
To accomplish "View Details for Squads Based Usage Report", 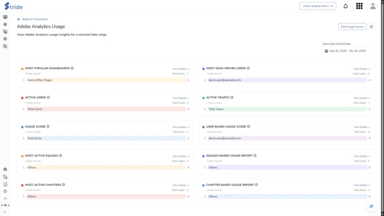I will click(362, 156).
